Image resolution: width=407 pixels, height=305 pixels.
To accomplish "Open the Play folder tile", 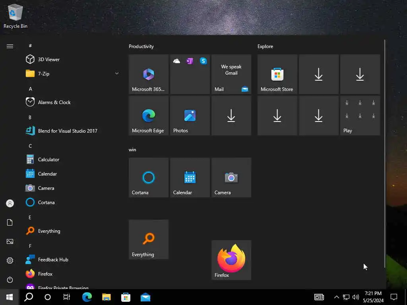I will click(360, 116).
